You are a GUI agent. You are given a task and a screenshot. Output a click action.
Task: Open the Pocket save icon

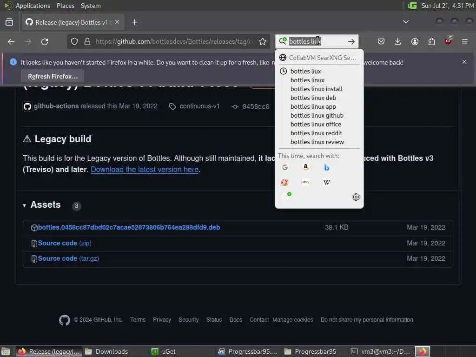click(x=381, y=41)
